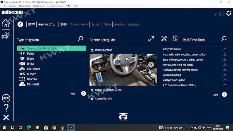233x131 pixels.
Task: Show next socket location image arrow
Action: (x=151, y=65)
